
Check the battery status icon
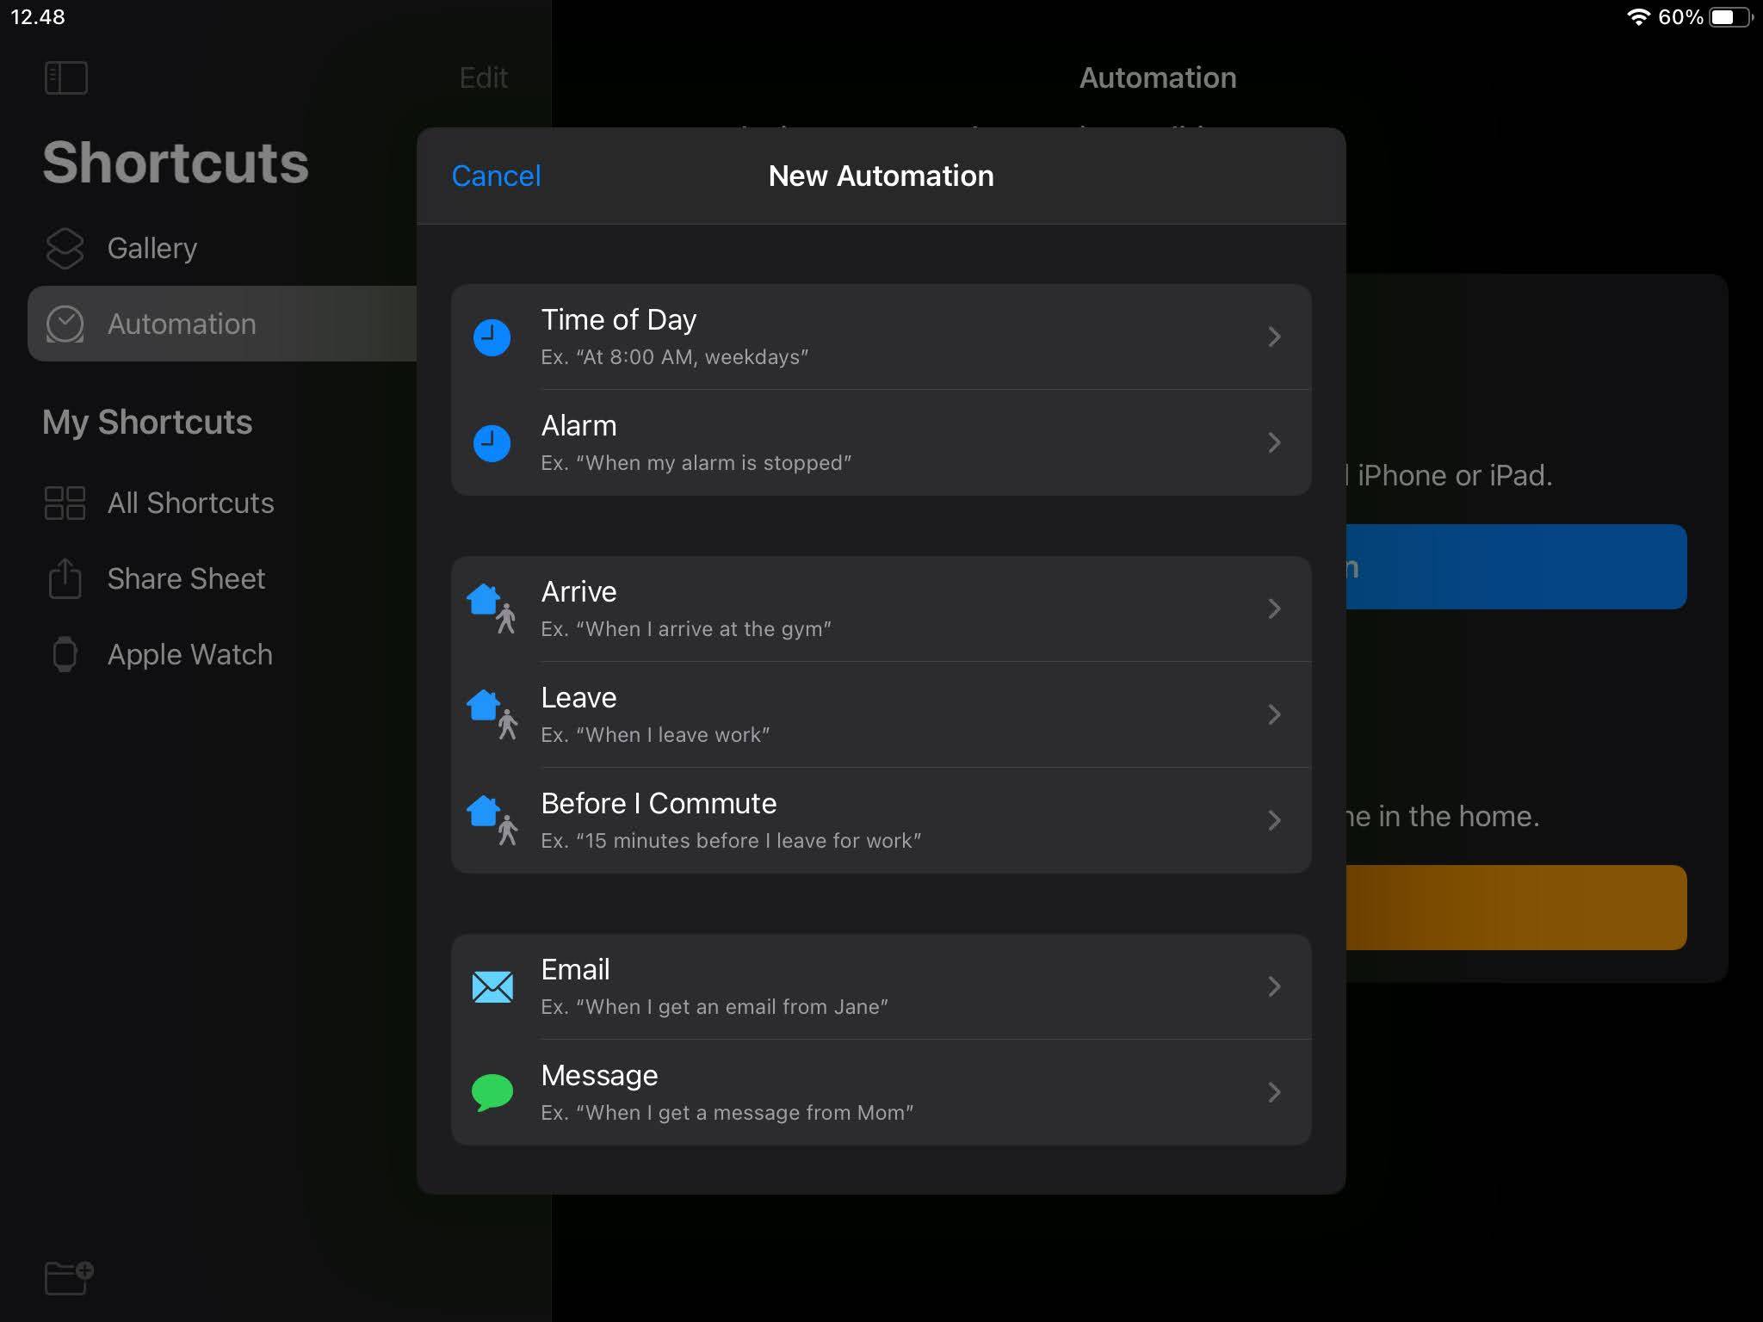click(1731, 17)
